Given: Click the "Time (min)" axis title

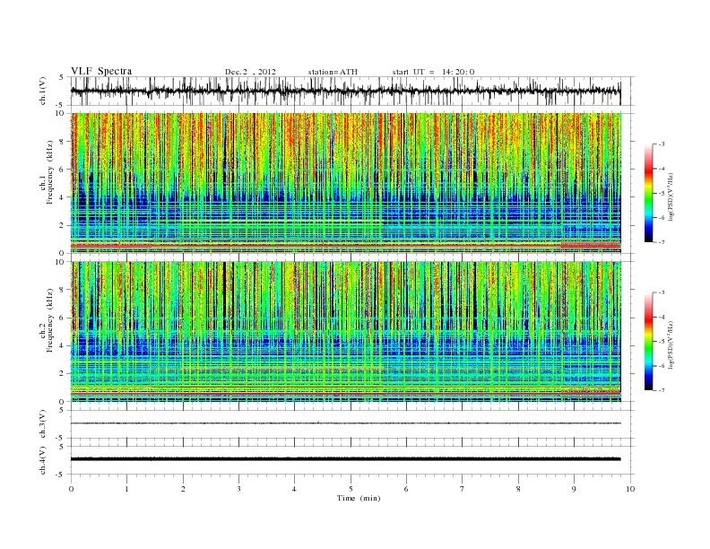Looking at the screenshot, I should [359, 498].
